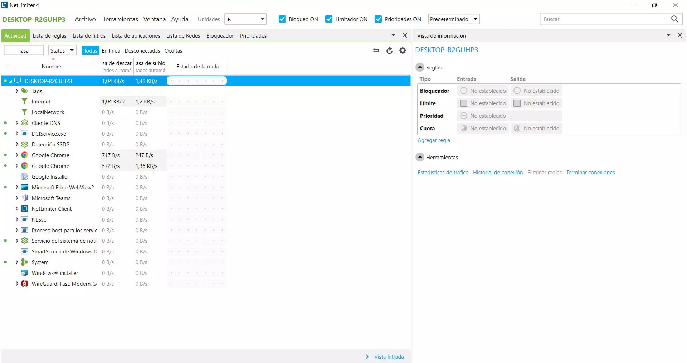687x363 pixels.
Task: Click Servicio del sistema de notificaciones gear icon
Action: 24,241
